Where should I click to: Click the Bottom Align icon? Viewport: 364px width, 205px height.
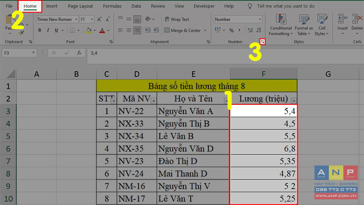pos(137,19)
